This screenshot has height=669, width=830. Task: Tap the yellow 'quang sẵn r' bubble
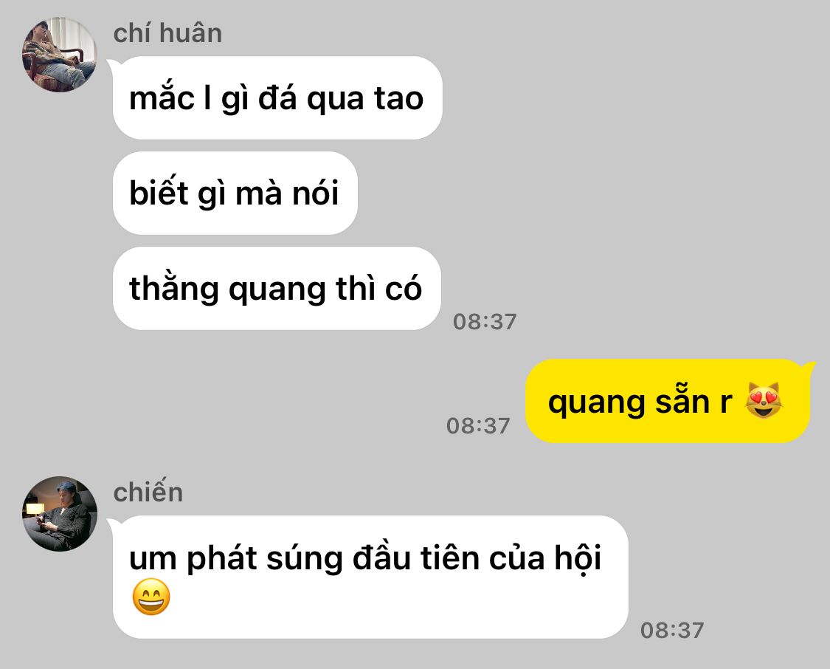[x=668, y=401]
